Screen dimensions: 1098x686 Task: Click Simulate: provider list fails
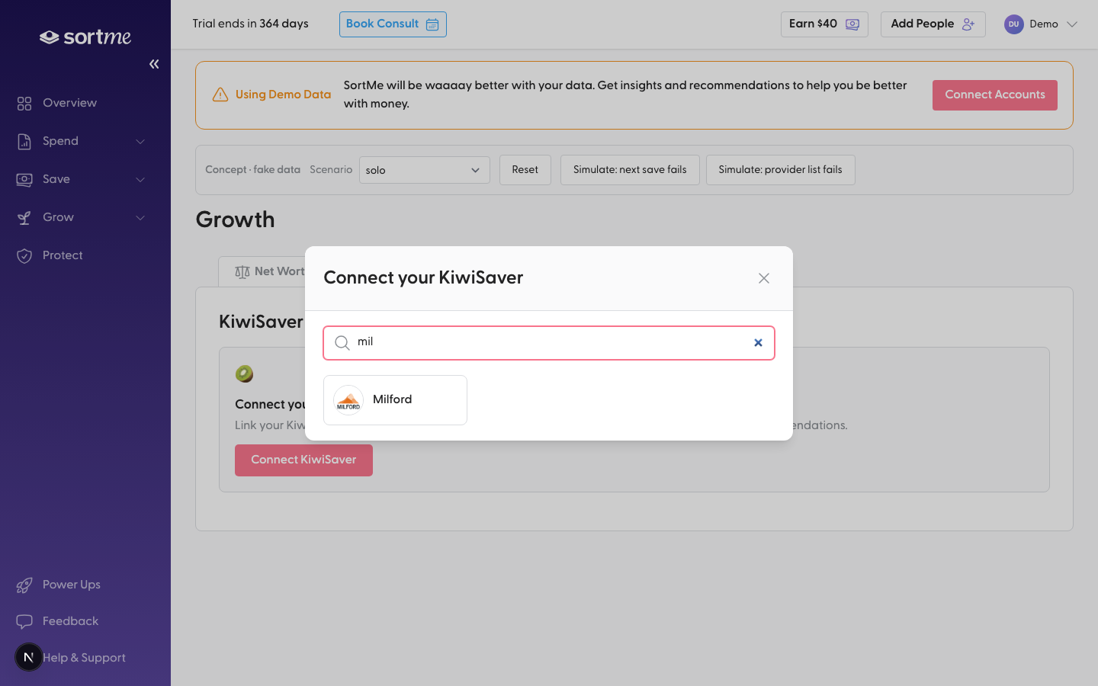pyautogui.click(x=780, y=170)
